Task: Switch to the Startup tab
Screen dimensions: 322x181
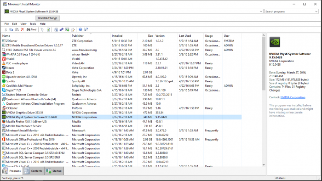Action: [x=54, y=171]
